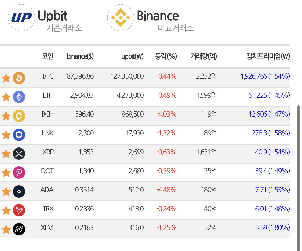Image resolution: width=302 pixels, height=251 pixels.
Task: Click the Chainlink coin icon
Action: (x=19, y=134)
